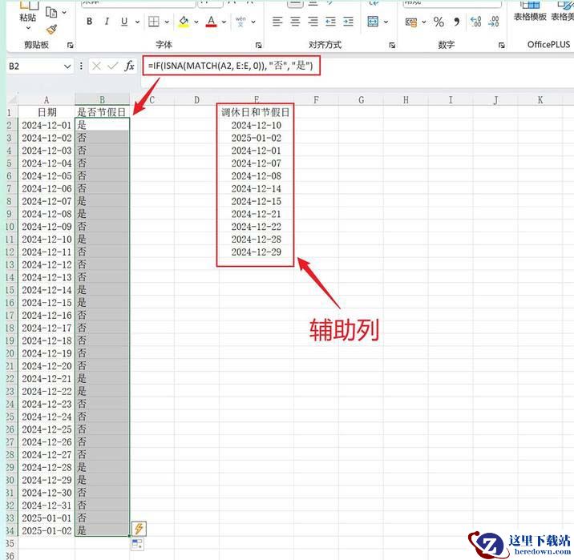The height and width of the screenshot is (560, 574).
Task: Center align text
Action: point(295,22)
